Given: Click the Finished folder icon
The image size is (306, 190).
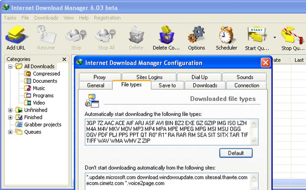Looking at the screenshot, I should [19, 117].
